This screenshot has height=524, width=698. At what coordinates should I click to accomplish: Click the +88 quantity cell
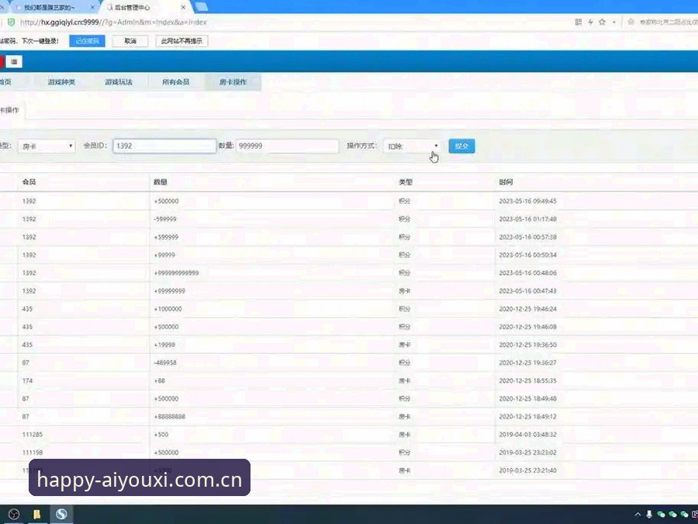point(159,380)
